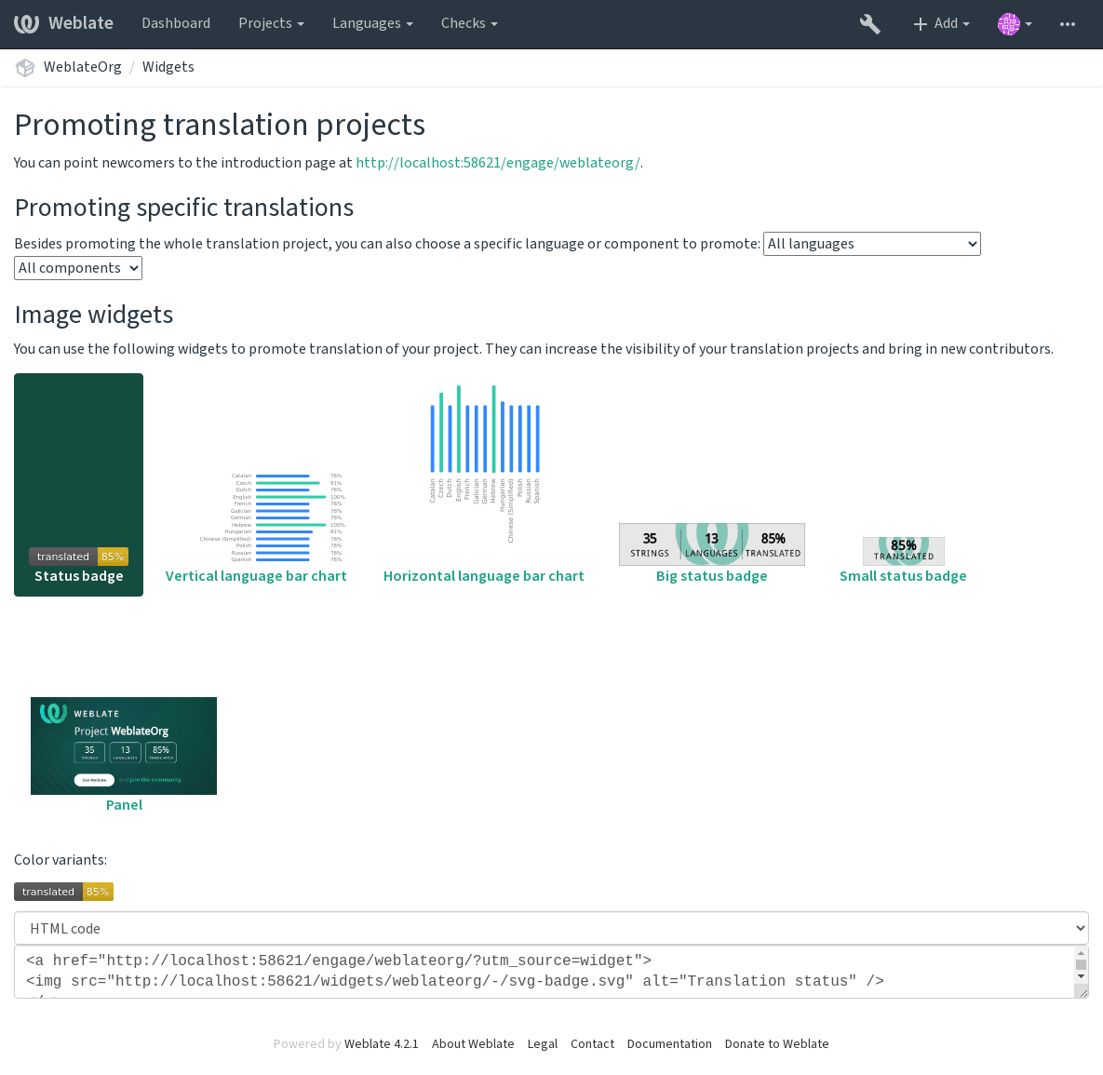Open Documentation footer link
Image resolution: width=1103 pixels, height=1075 pixels.
coord(669,1044)
